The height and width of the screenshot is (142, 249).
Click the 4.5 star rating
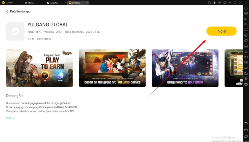pos(31,39)
